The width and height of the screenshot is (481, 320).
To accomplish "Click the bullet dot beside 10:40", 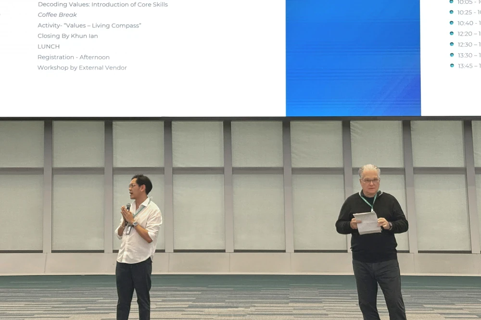I will pos(451,23).
